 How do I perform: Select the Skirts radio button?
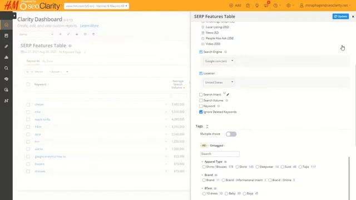click(x=237, y=167)
